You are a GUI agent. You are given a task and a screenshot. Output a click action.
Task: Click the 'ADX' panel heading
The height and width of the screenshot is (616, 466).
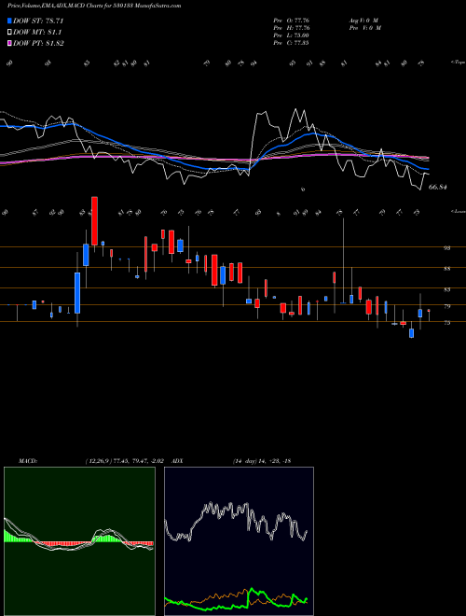177,461
